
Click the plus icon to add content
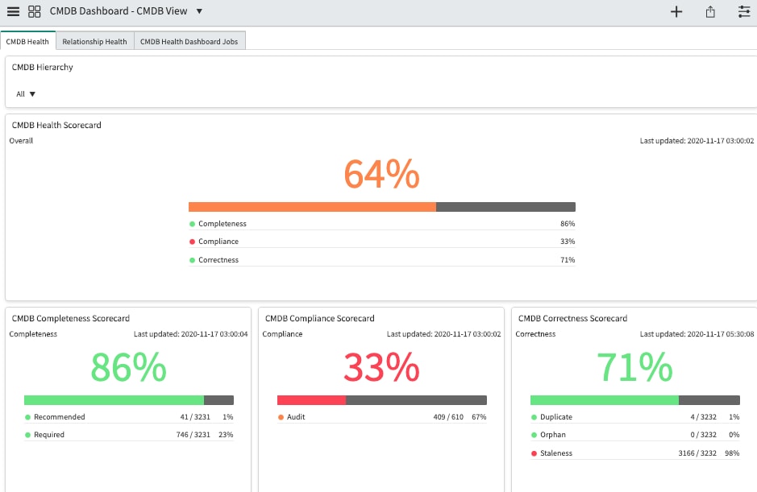click(x=676, y=11)
